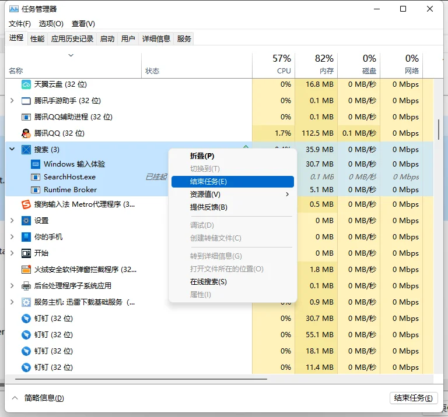Click the vertical scrollbar thumb
The width and height of the screenshot is (448, 417).
(439, 129)
